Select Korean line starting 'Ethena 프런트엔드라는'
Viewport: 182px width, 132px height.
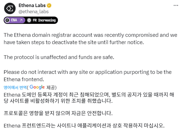(84, 126)
